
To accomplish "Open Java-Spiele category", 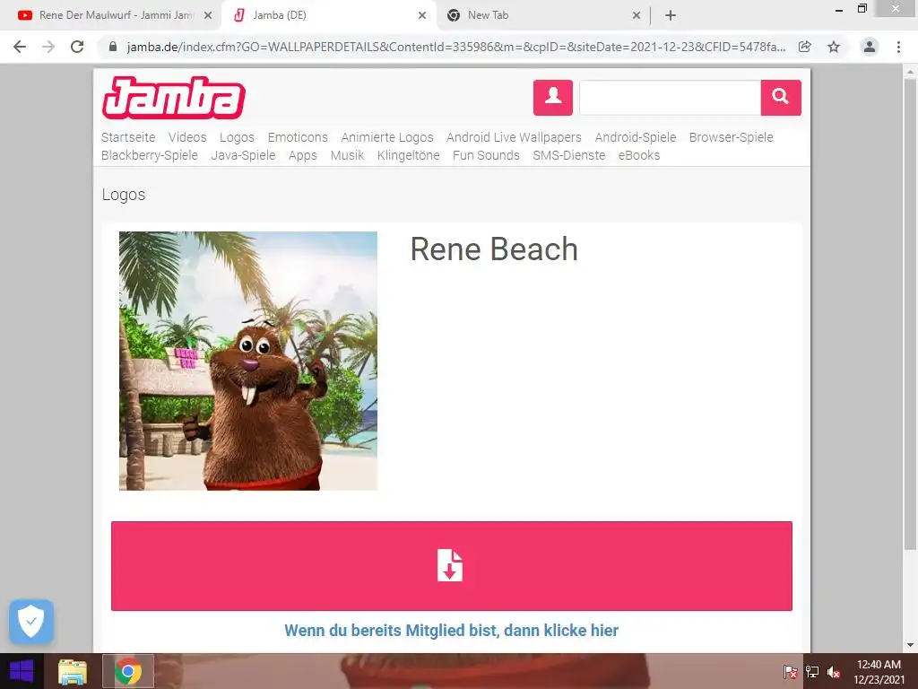I will coord(243,155).
